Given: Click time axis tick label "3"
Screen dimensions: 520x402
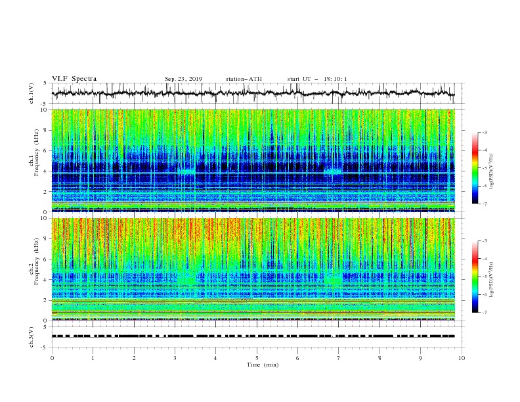Looking at the screenshot, I should click(x=175, y=358).
